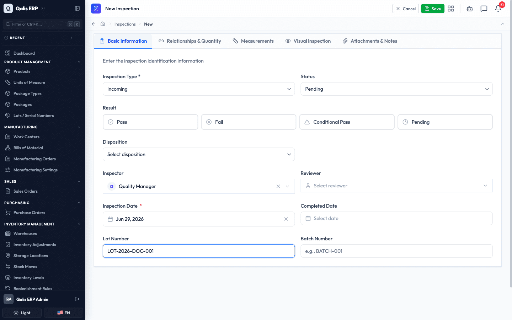The height and width of the screenshot is (320, 512).
Task: Switch to Visual Inspection tab
Action: point(308,41)
